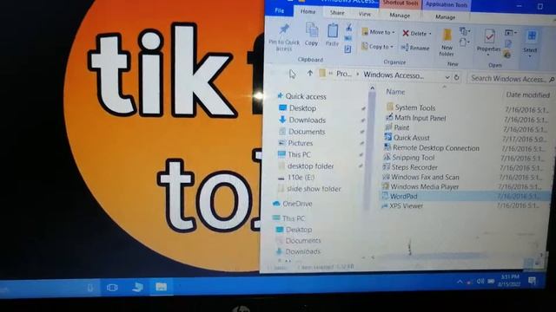Image resolution: width=556 pixels, height=312 pixels.
Task: Click the Up arrow navigation icon
Action: 310,73
